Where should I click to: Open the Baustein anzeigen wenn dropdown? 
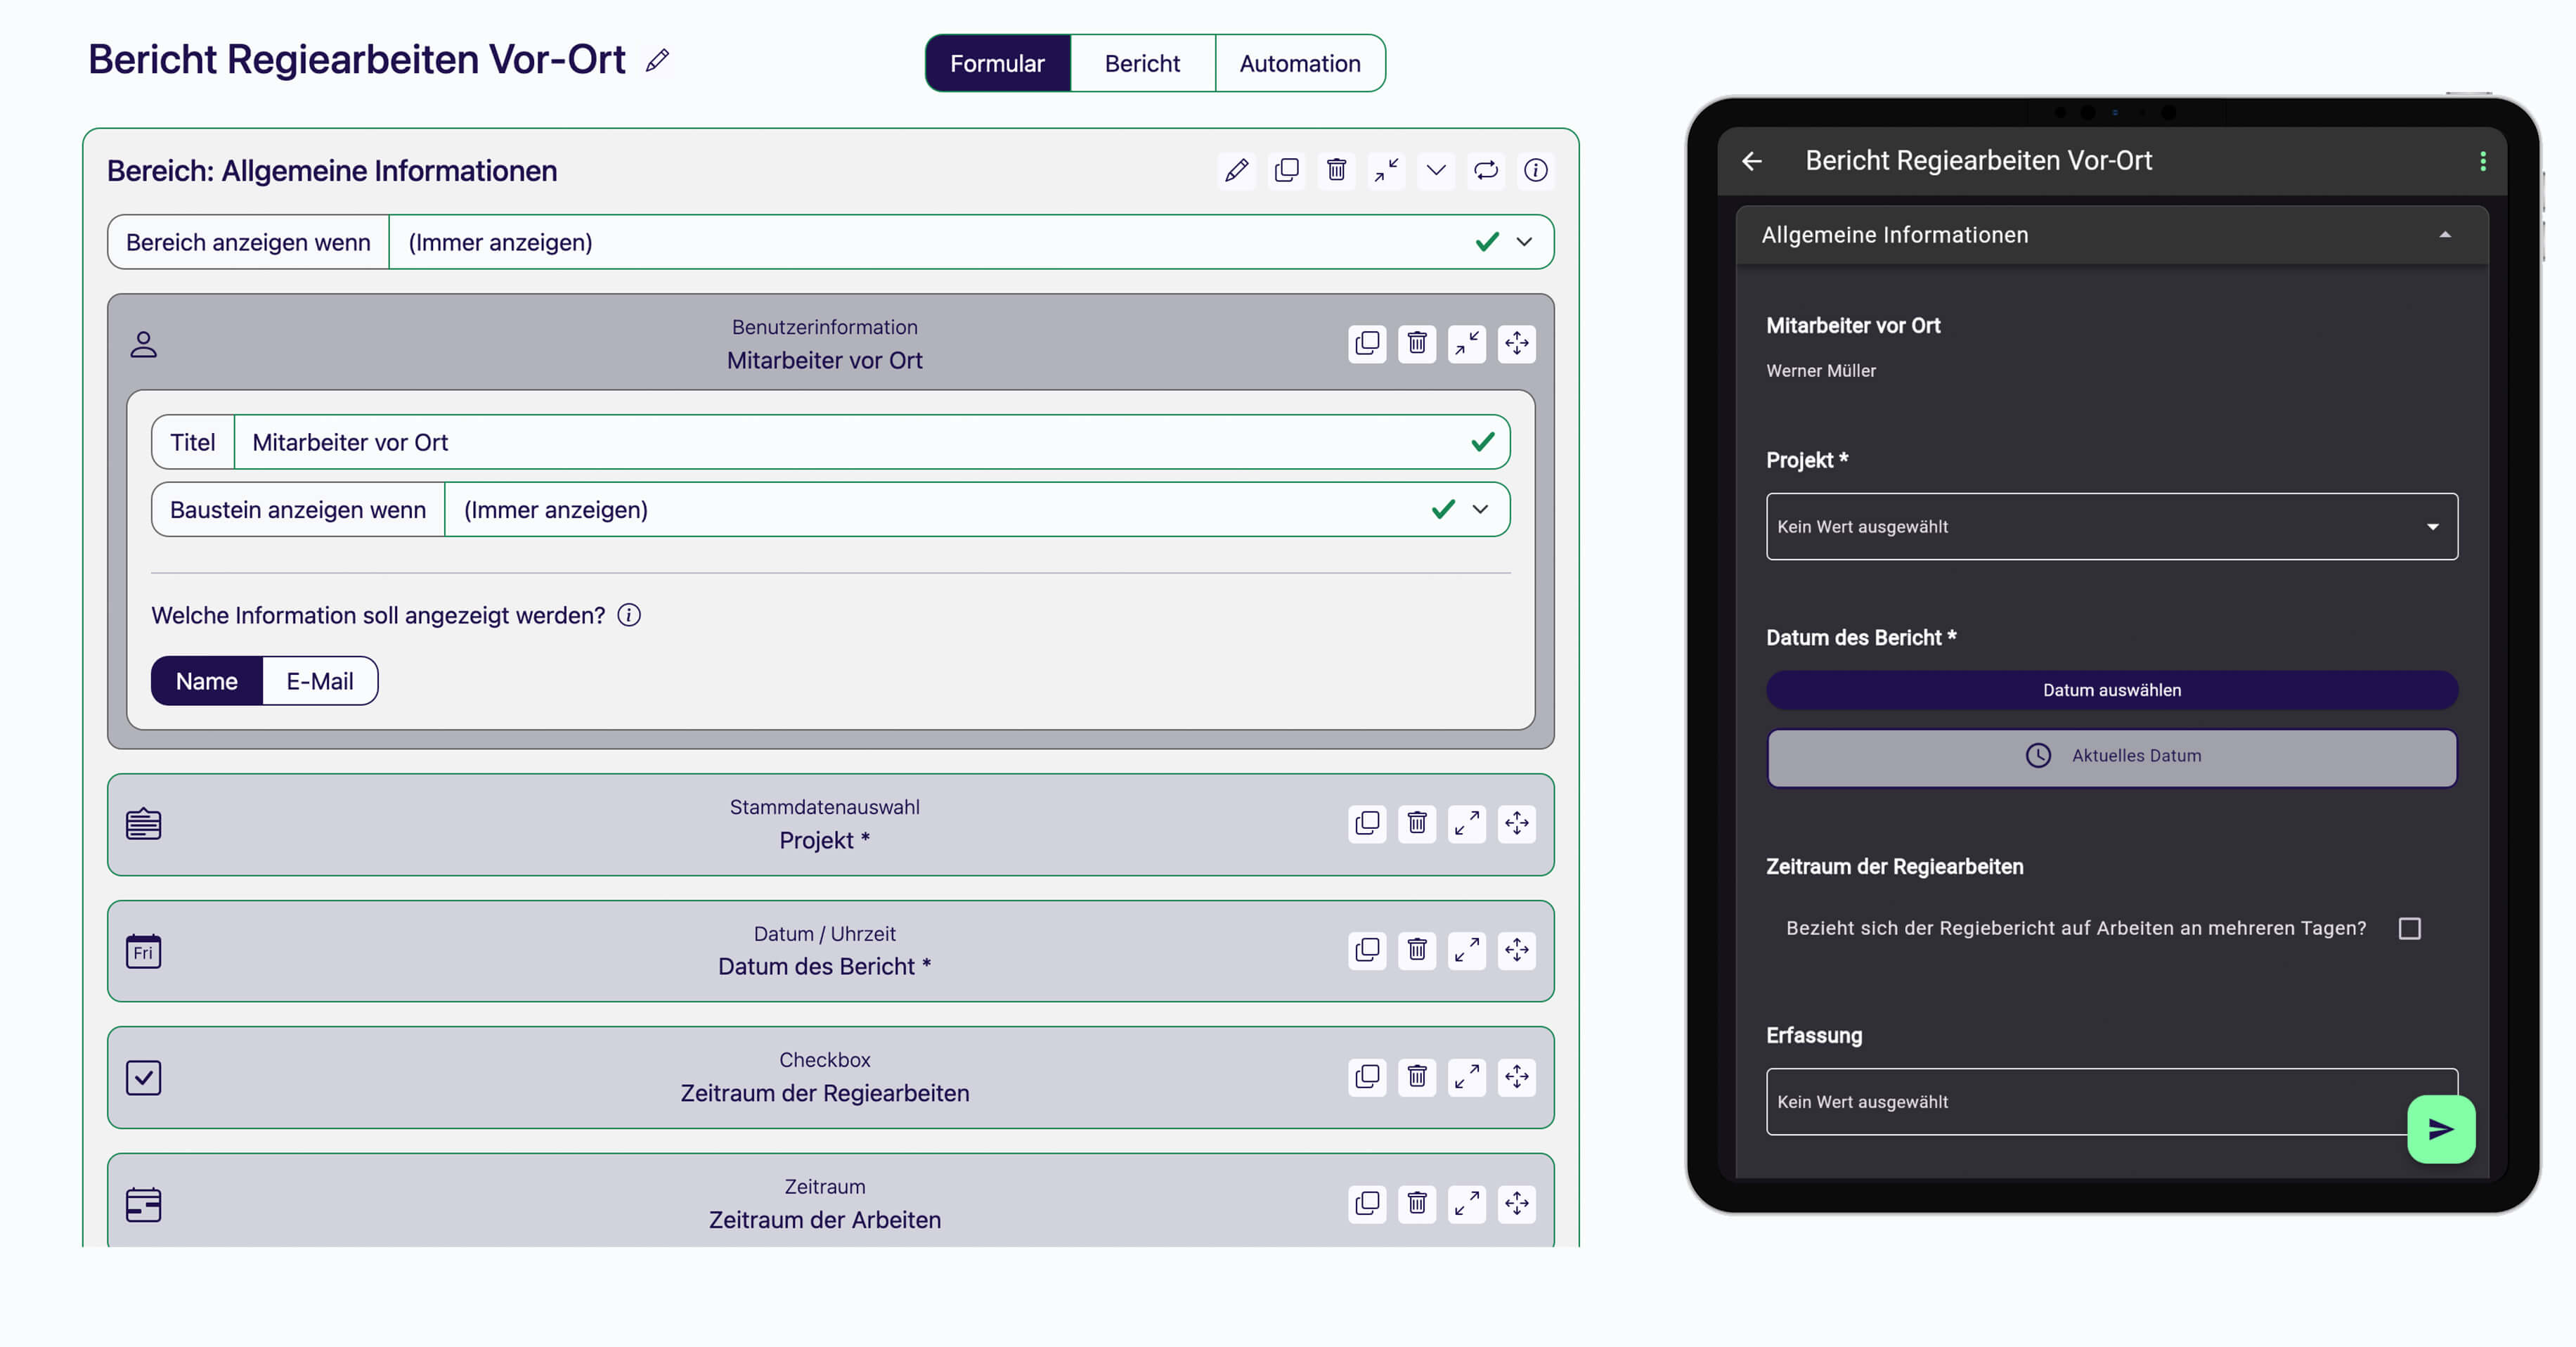point(1479,510)
